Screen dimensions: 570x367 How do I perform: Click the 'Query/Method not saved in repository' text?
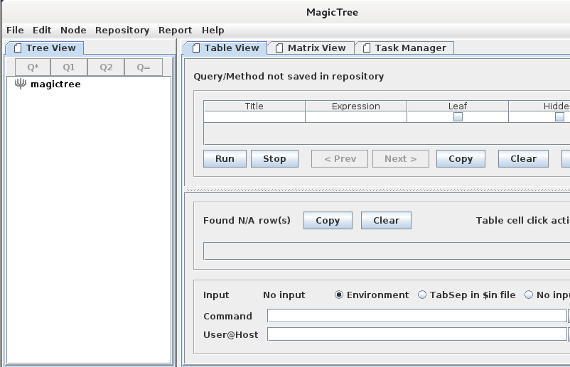click(x=289, y=76)
